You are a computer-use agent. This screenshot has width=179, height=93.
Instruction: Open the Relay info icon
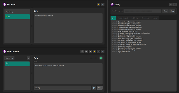[x=175, y=4]
